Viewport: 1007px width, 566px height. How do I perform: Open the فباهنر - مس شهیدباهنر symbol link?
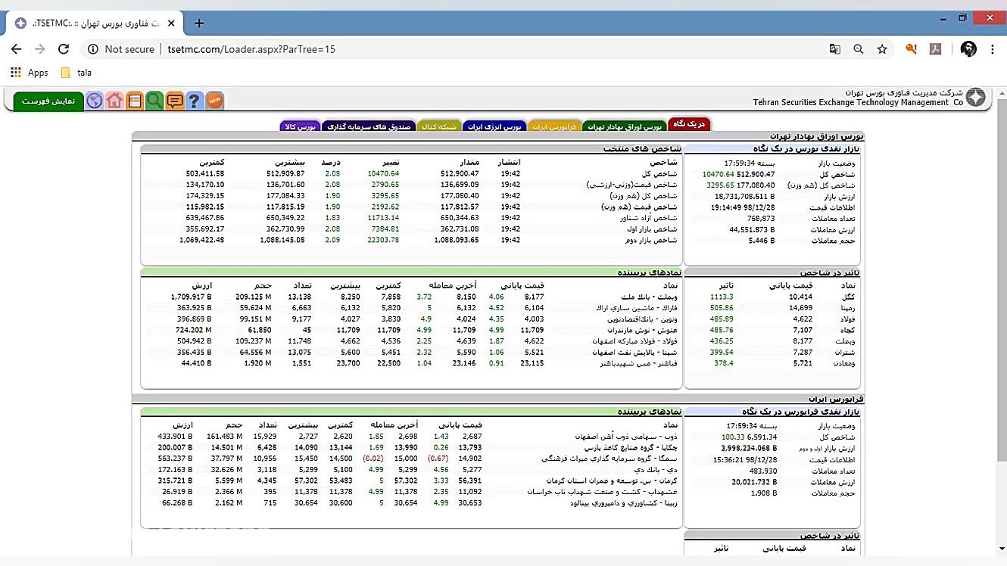(641, 363)
